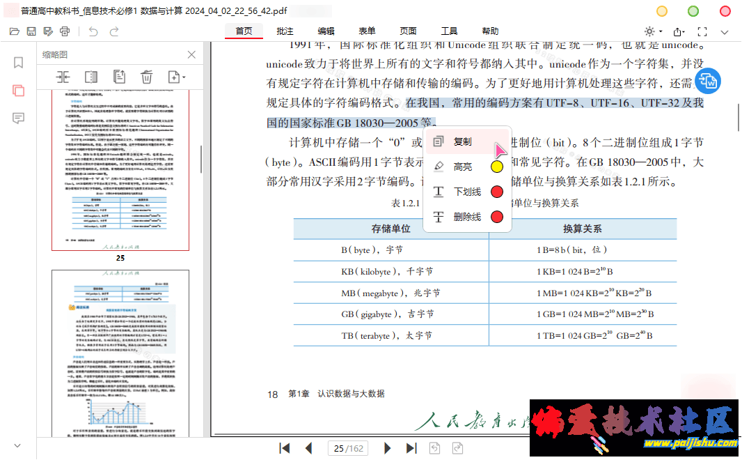Click the print icon in the toolbar
742x460 pixels.
click(65, 31)
